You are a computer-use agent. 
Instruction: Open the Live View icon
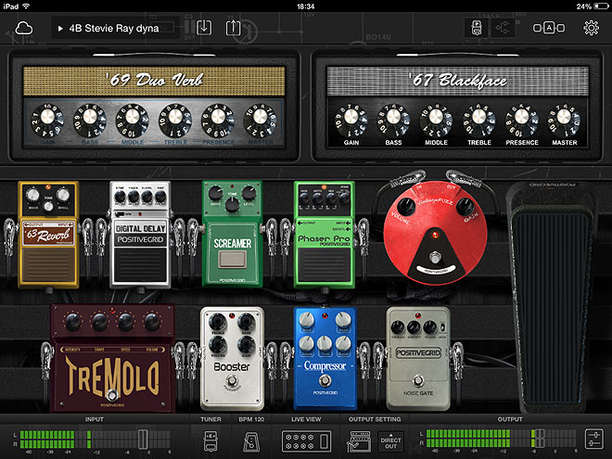click(306, 441)
